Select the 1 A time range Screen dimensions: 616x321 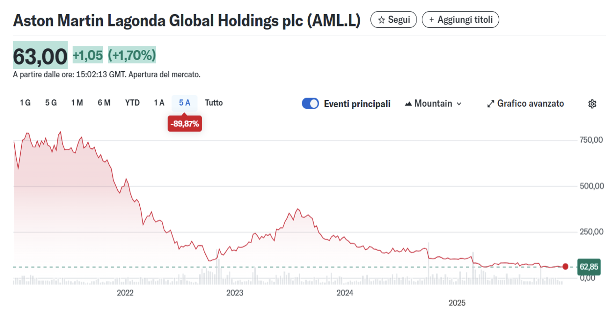pos(159,103)
